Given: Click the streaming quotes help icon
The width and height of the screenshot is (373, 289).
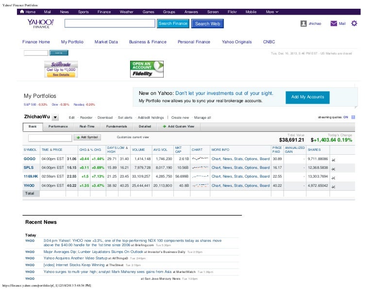Looking at the screenshot, I should pyautogui.click(x=353, y=117).
